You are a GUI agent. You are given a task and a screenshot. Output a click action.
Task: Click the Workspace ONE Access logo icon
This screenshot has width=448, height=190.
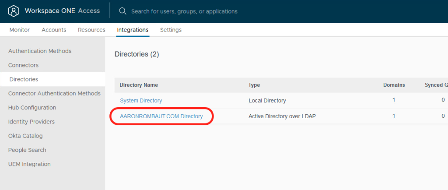click(x=14, y=11)
